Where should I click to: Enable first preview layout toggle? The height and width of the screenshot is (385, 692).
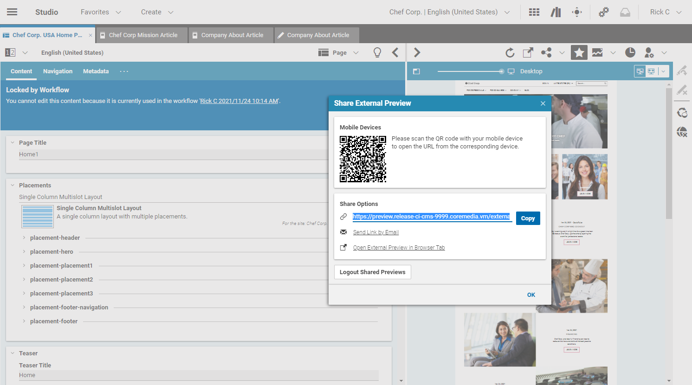[640, 71]
